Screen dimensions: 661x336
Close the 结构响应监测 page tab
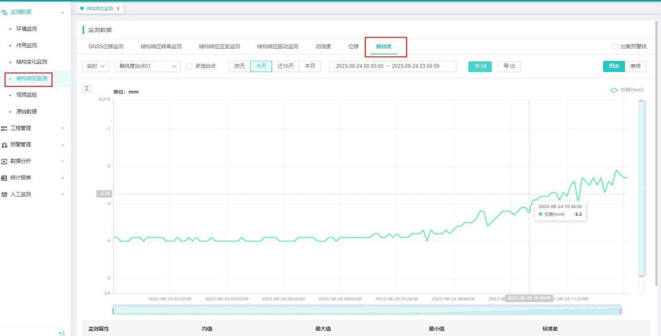point(118,9)
